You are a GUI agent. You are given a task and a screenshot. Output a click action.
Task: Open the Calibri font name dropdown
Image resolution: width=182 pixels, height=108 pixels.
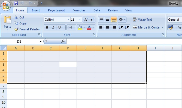coord(68,20)
